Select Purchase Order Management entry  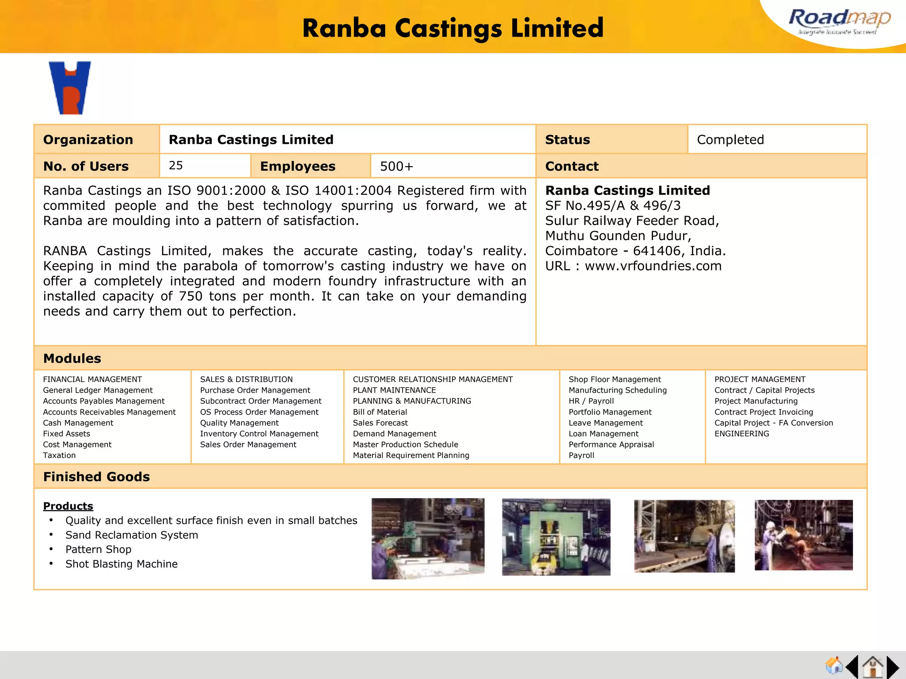click(x=255, y=390)
